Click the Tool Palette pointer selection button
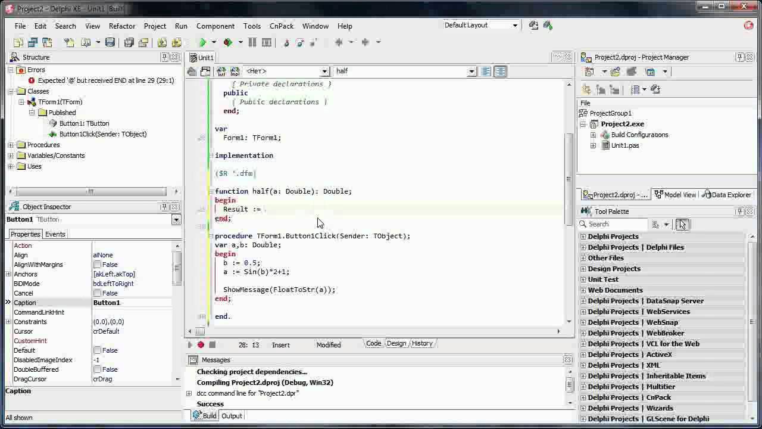Viewport: 762px width, 429px height. point(682,225)
